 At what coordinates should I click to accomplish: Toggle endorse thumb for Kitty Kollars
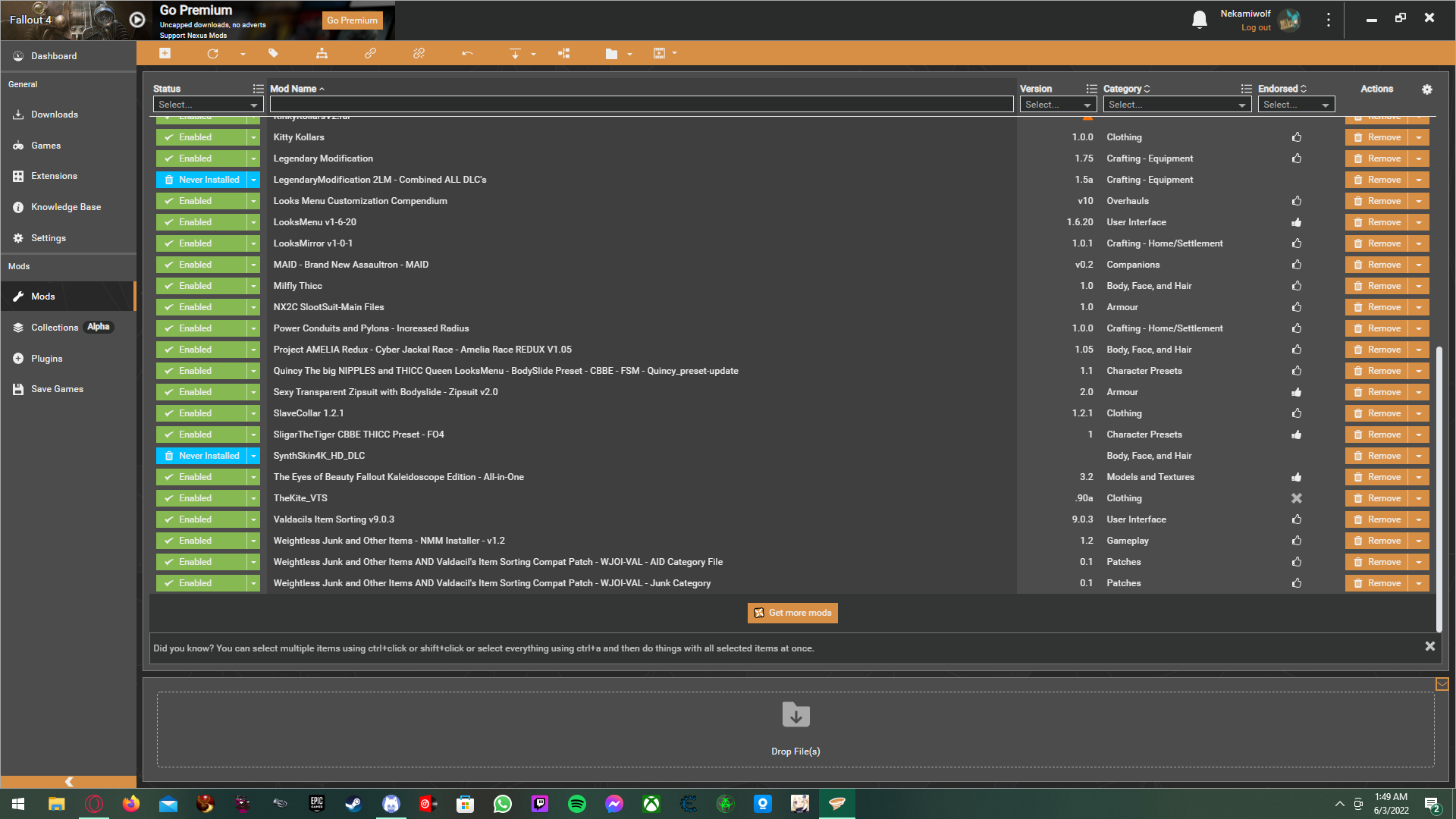coord(1297,137)
